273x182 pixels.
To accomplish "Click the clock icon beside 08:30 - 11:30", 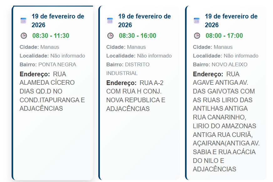I will [x=24, y=36].
